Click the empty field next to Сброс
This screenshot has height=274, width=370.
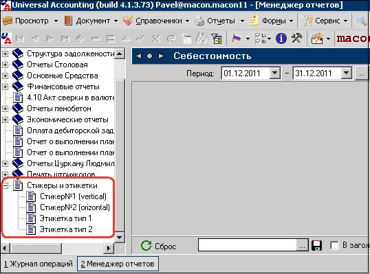(248, 245)
